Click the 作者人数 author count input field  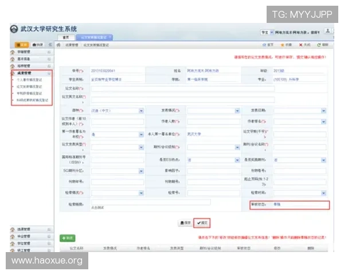(x=213, y=121)
